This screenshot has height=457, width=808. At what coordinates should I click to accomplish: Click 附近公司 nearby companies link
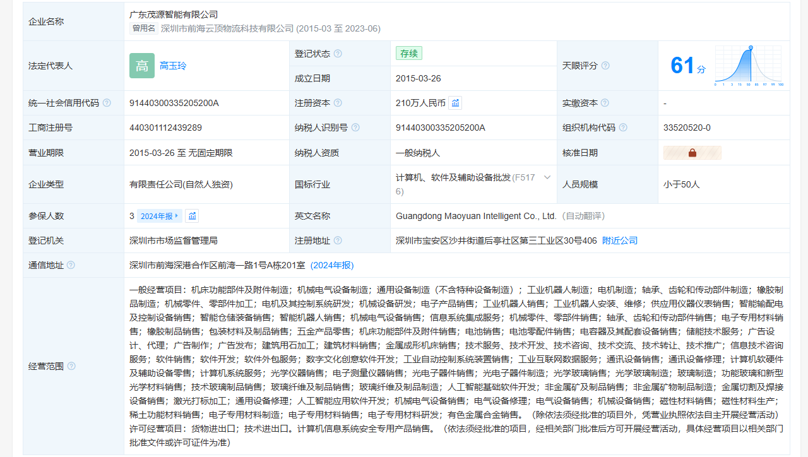click(x=620, y=240)
